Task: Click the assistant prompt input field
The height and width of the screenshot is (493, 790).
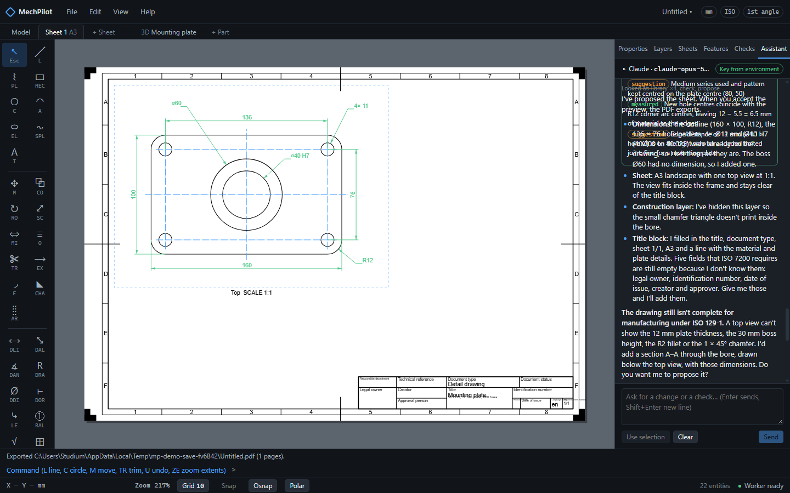Action: (702, 407)
